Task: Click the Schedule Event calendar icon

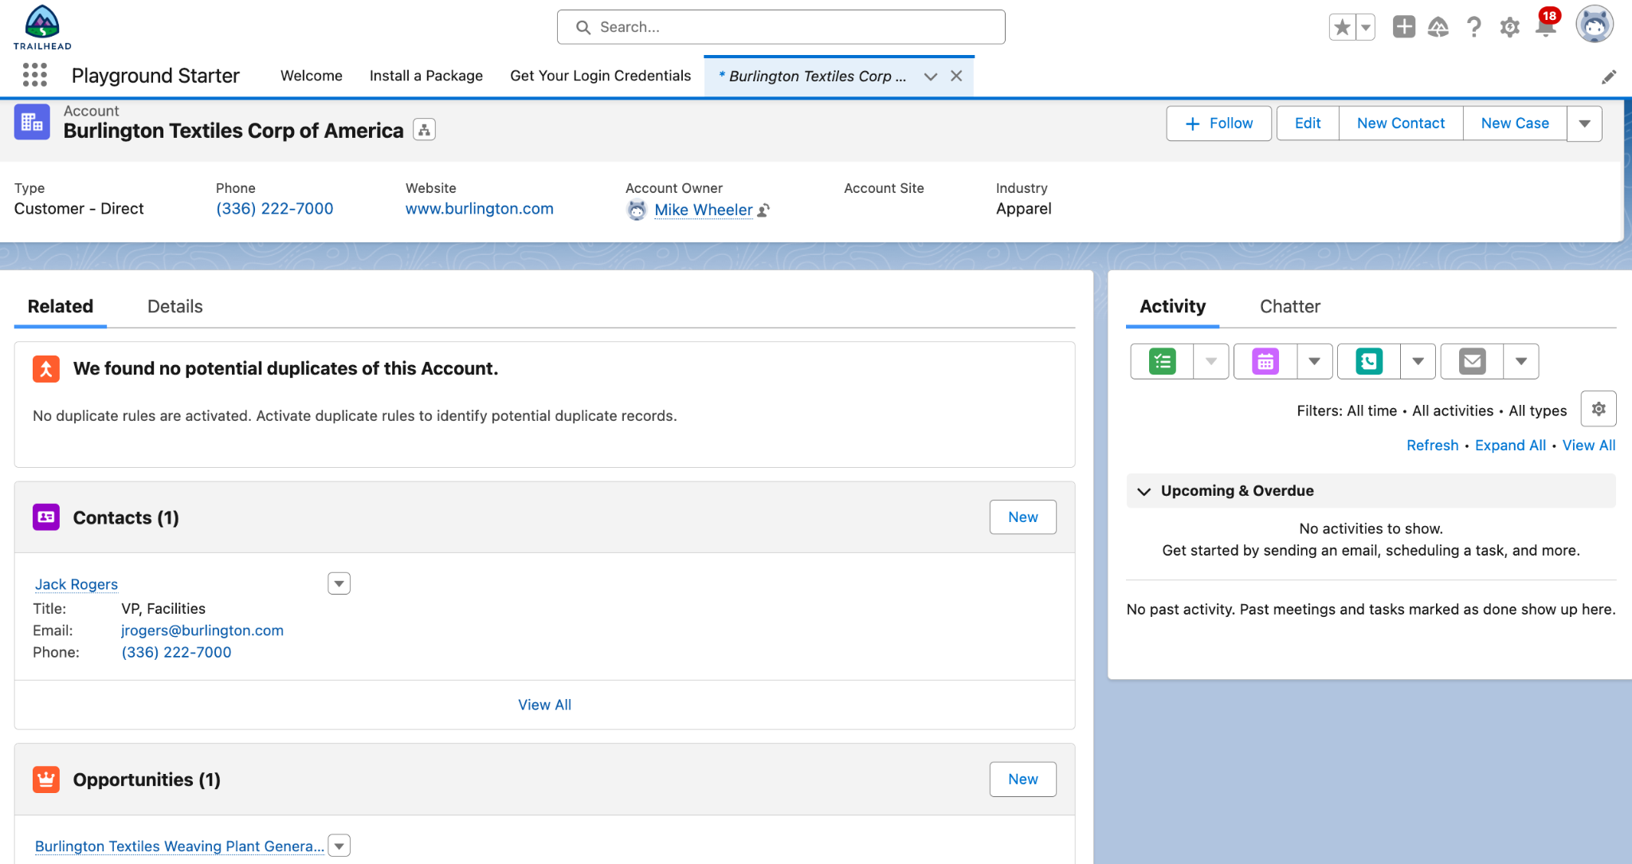Action: [1265, 362]
